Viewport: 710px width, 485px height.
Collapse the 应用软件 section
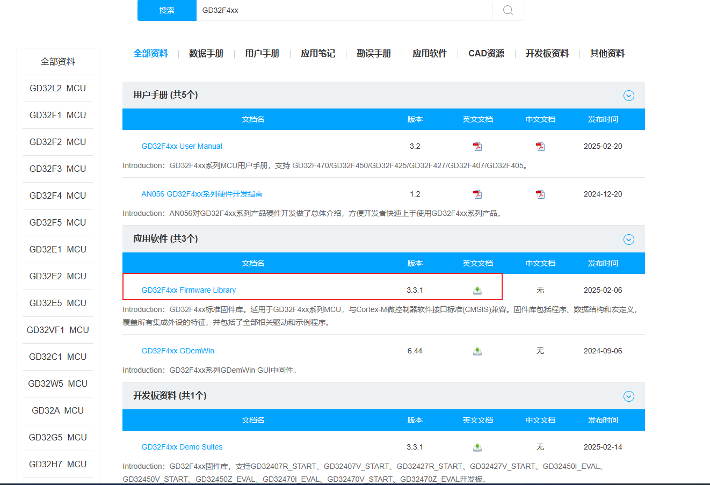pyautogui.click(x=629, y=239)
